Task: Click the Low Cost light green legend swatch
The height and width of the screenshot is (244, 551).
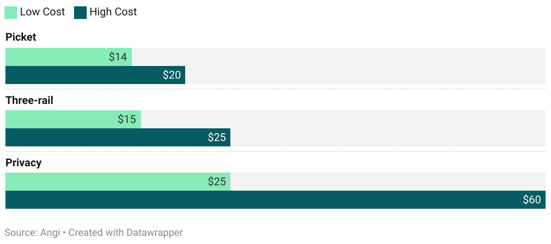Action: coord(11,12)
